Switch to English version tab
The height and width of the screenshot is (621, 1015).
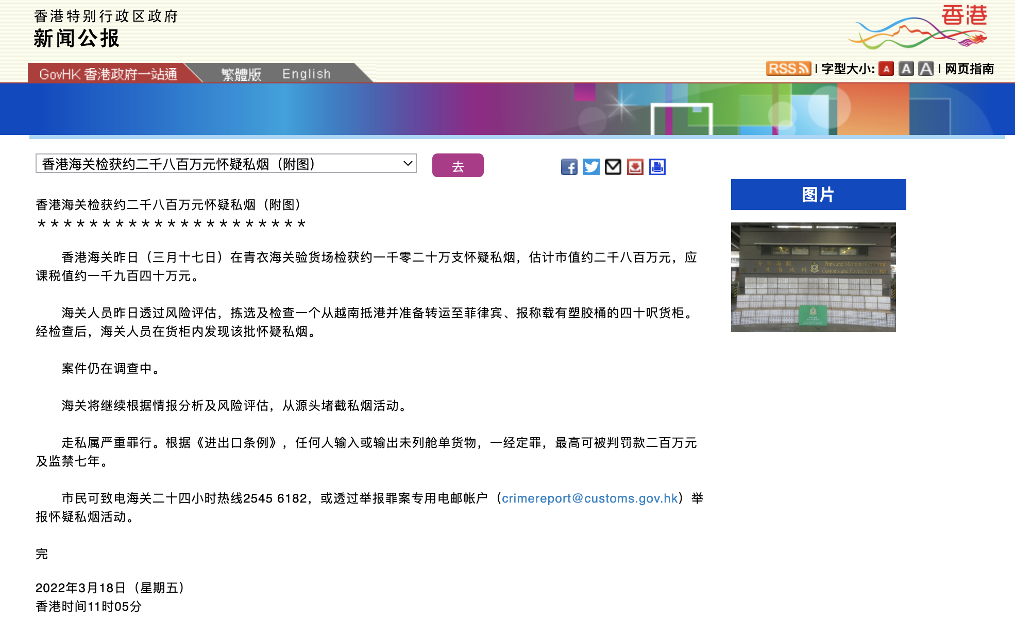click(306, 74)
